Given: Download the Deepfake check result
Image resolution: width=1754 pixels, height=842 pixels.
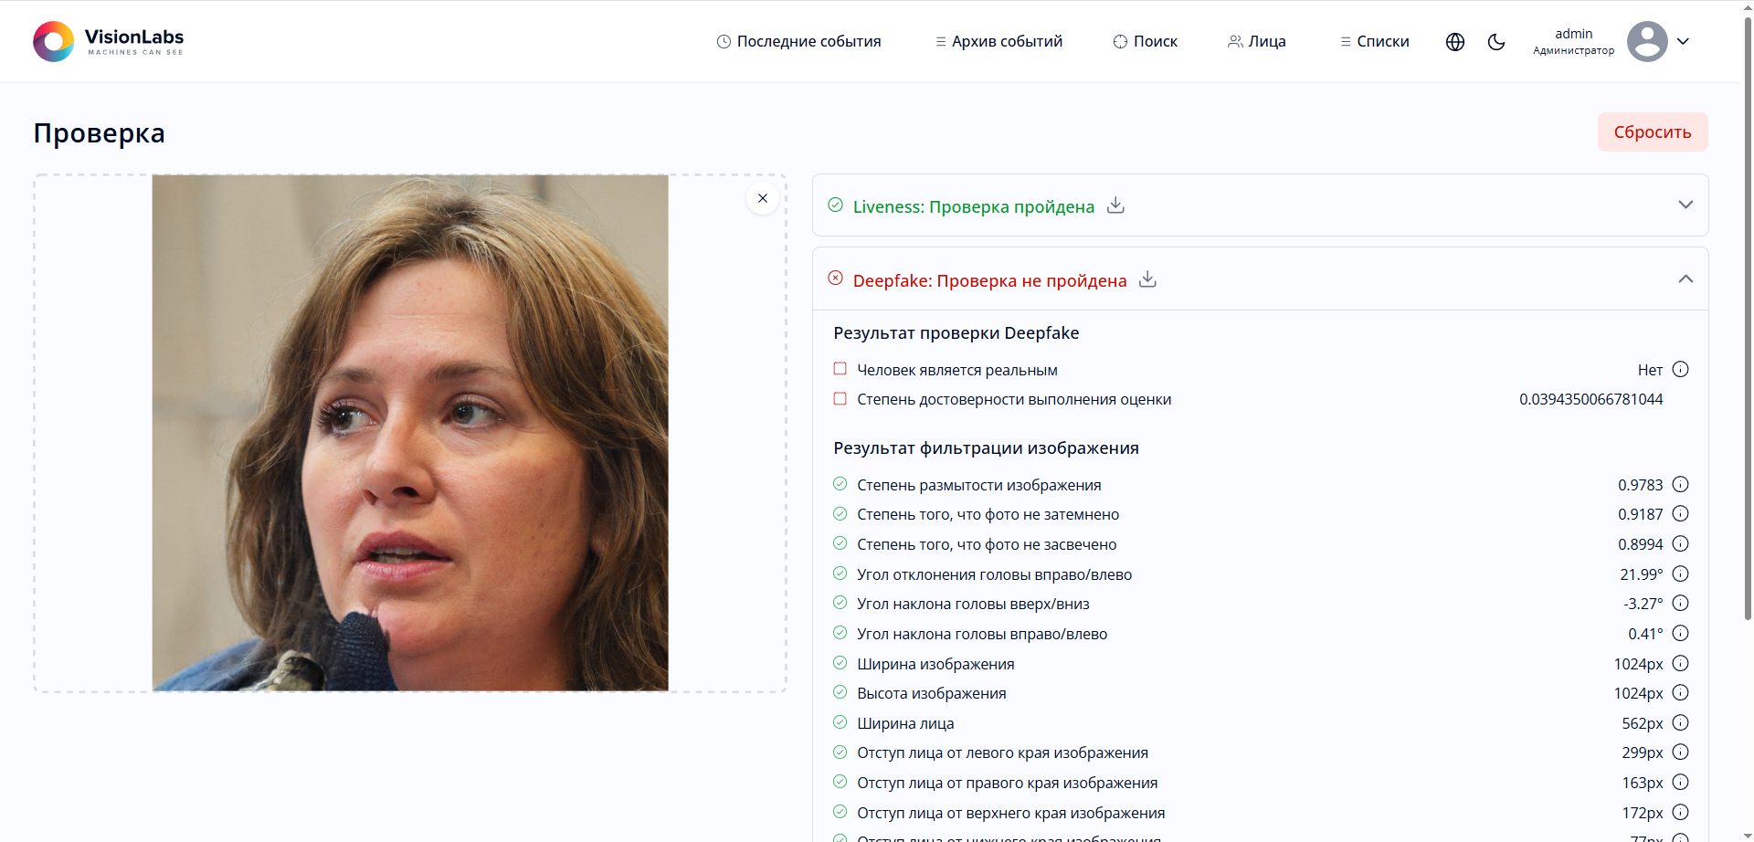Looking at the screenshot, I should coord(1147,279).
